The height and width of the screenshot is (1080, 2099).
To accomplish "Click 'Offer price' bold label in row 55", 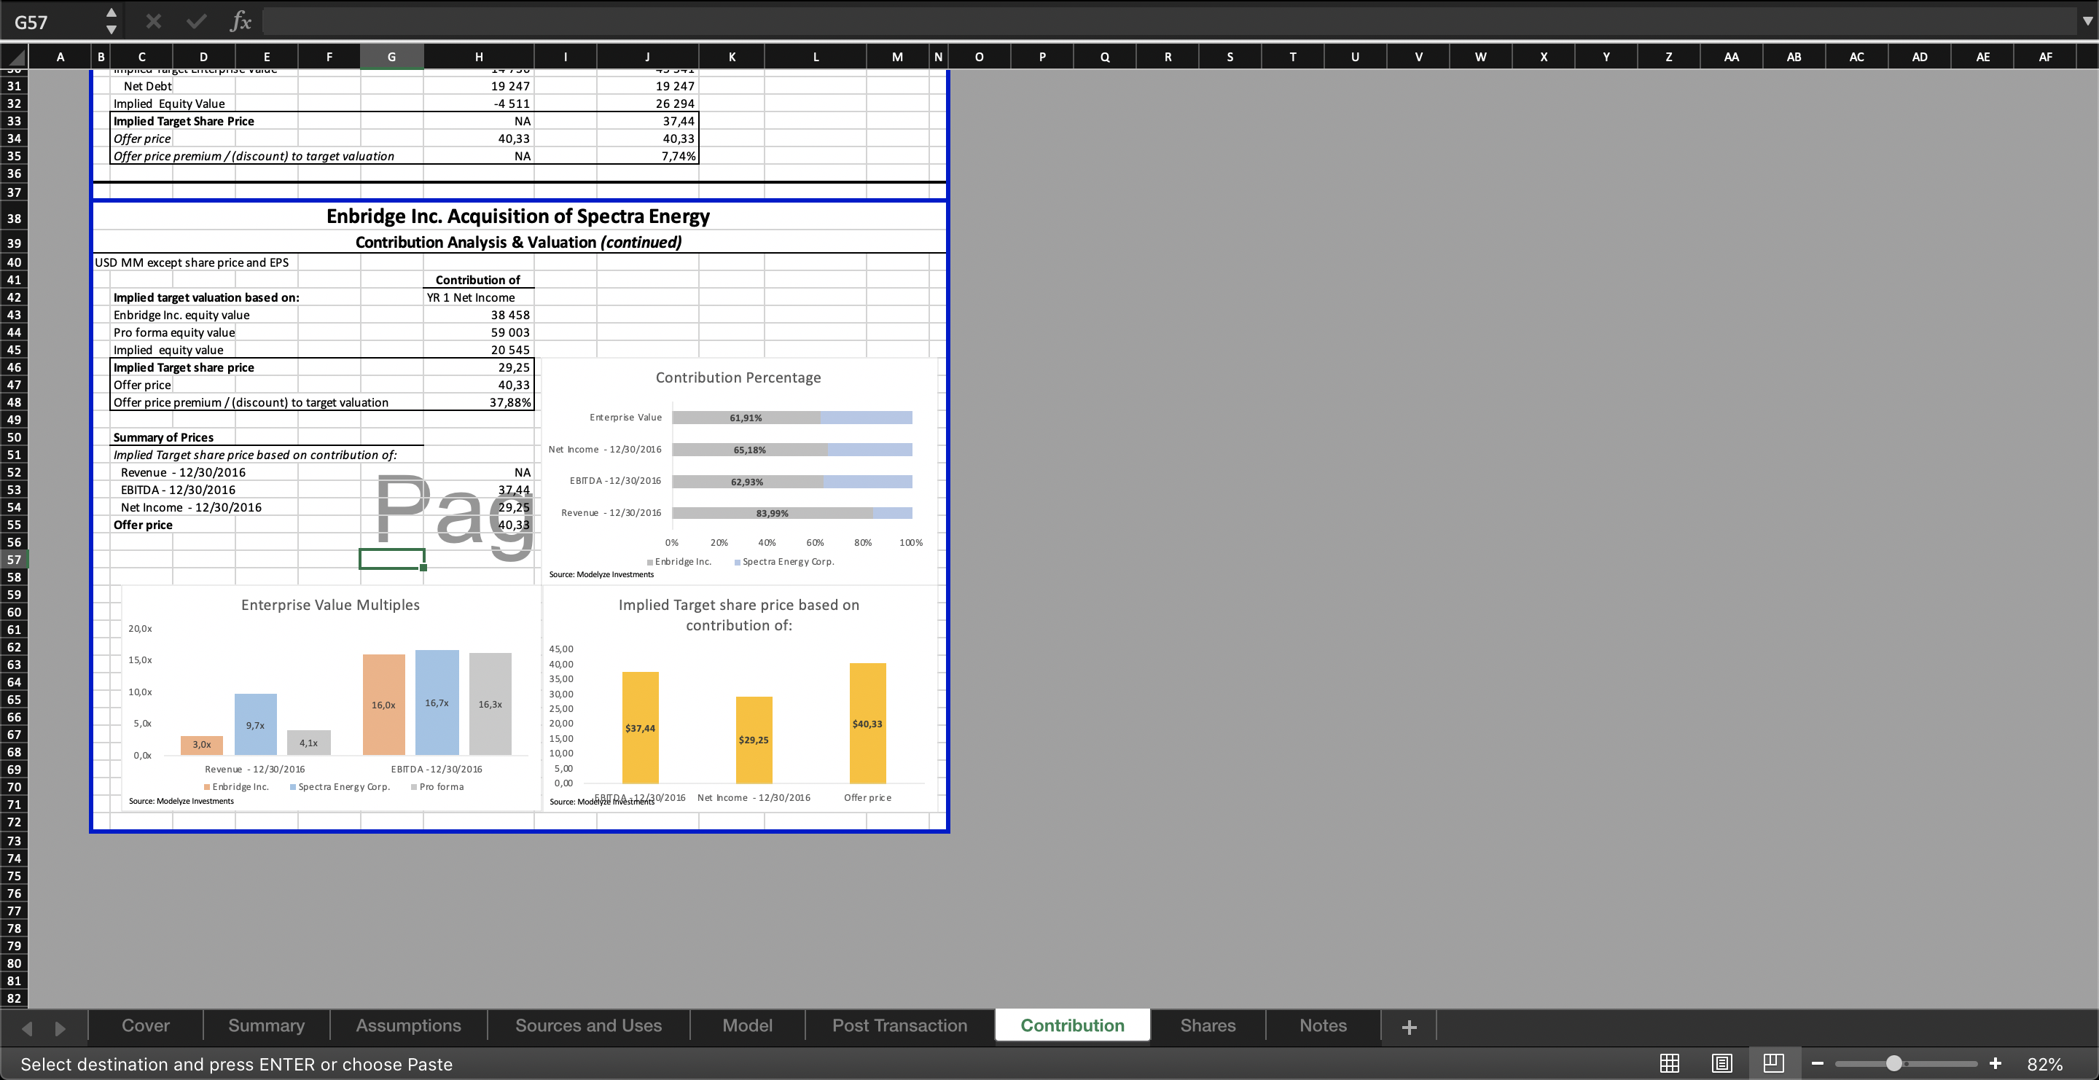I will (x=143, y=525).
